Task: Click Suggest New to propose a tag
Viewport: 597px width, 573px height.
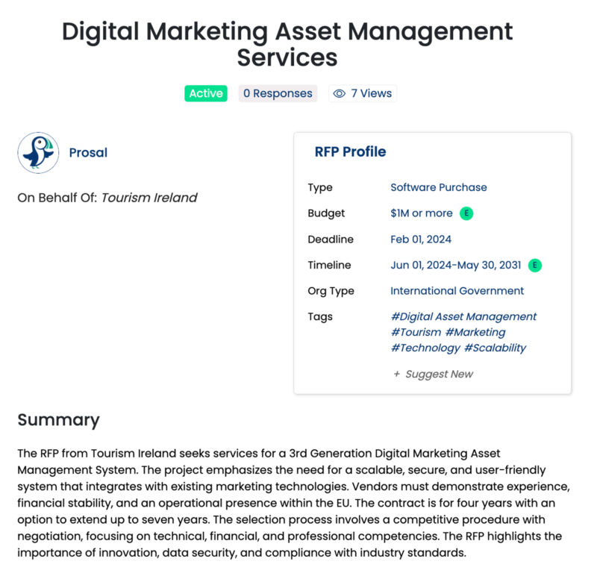Action: (x=439, y=374)
